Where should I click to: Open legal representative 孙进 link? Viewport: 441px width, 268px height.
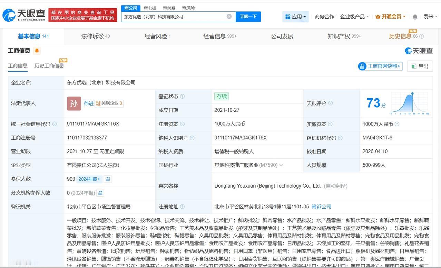(x=88, y=103)
